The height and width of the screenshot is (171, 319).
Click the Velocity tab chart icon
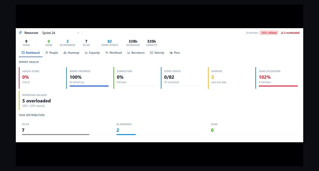pos(152,53)
